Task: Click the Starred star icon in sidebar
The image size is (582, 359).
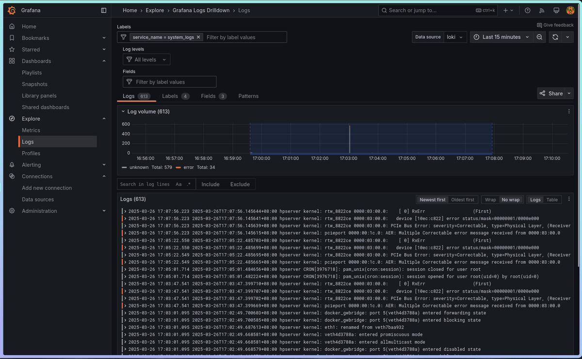Action: (x=12, y=49)
